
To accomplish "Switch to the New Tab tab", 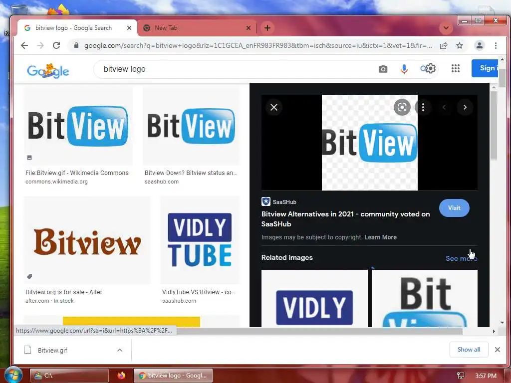I will 197,28.
